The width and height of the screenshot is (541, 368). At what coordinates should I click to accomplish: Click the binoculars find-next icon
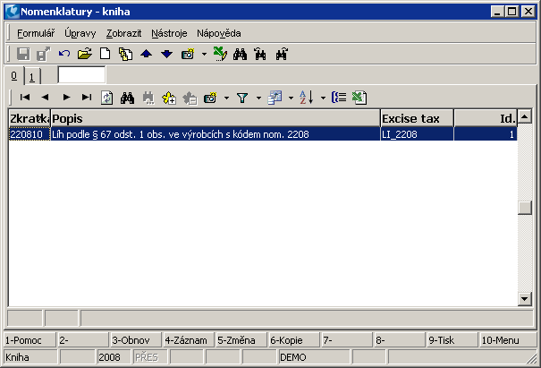[x=282, y=55]
